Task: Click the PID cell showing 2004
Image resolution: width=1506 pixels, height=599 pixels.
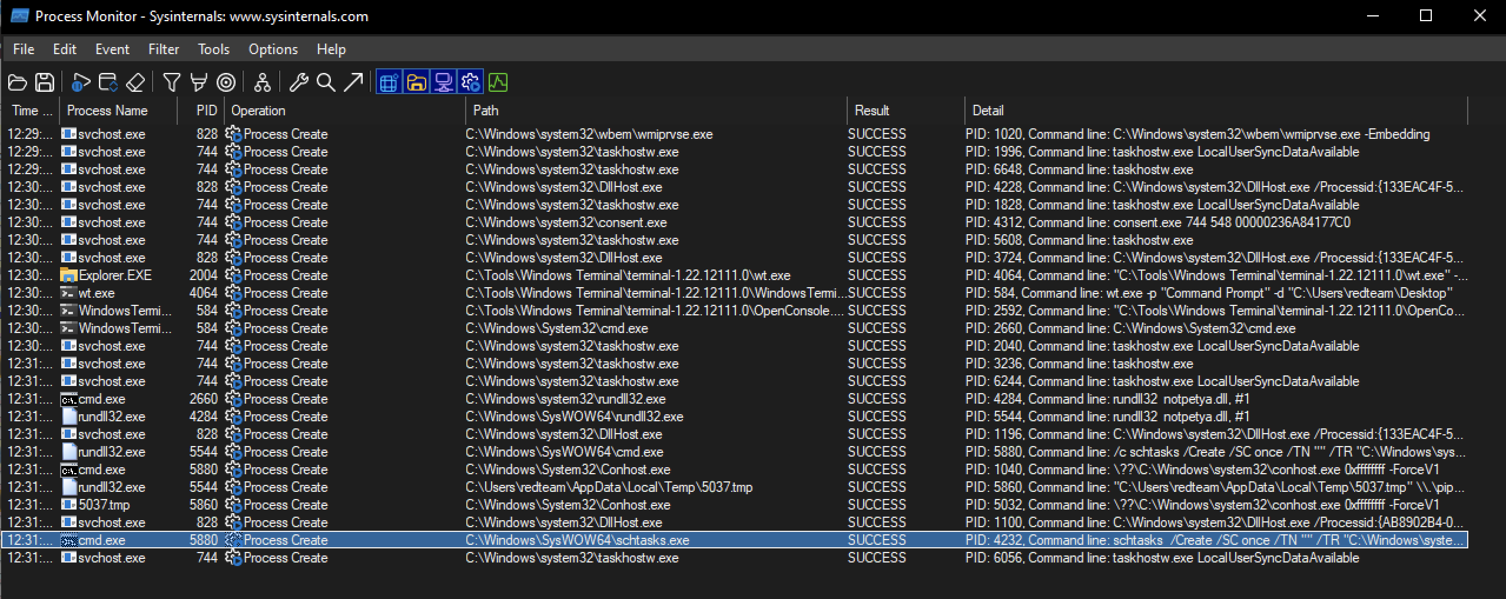Action: tap(204, 275)
